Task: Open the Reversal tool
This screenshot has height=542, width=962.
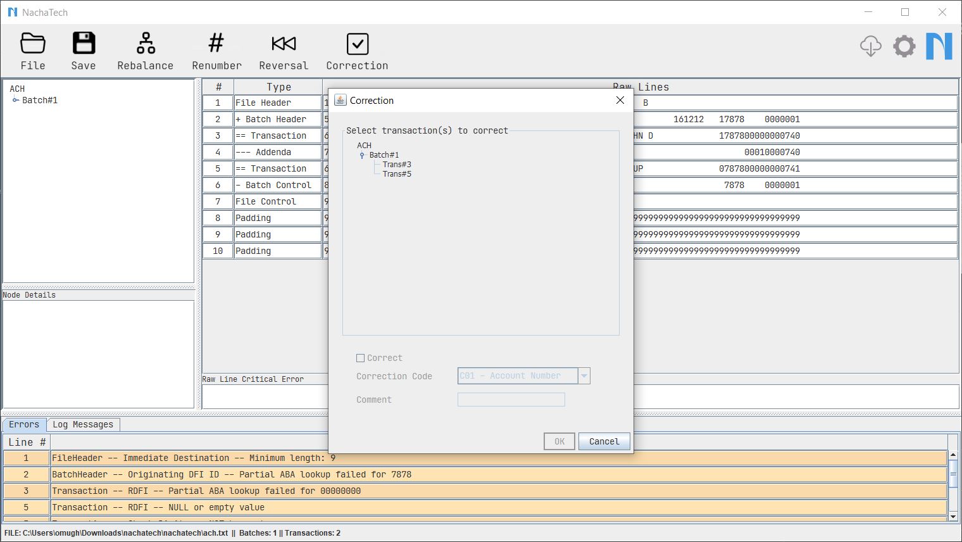Action: pyautogui.click(x=283, y=44)
